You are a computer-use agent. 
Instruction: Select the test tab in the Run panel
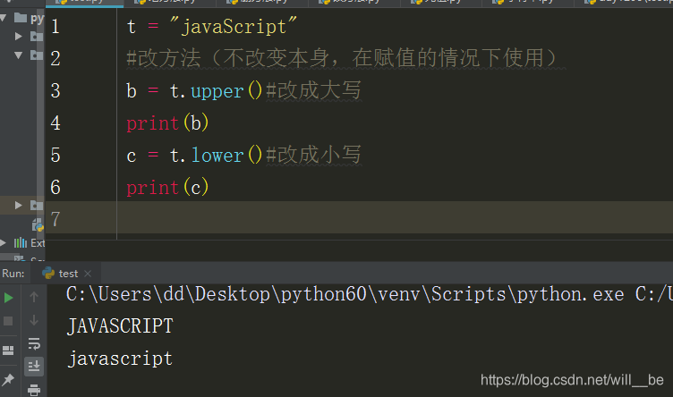point(66,273)
